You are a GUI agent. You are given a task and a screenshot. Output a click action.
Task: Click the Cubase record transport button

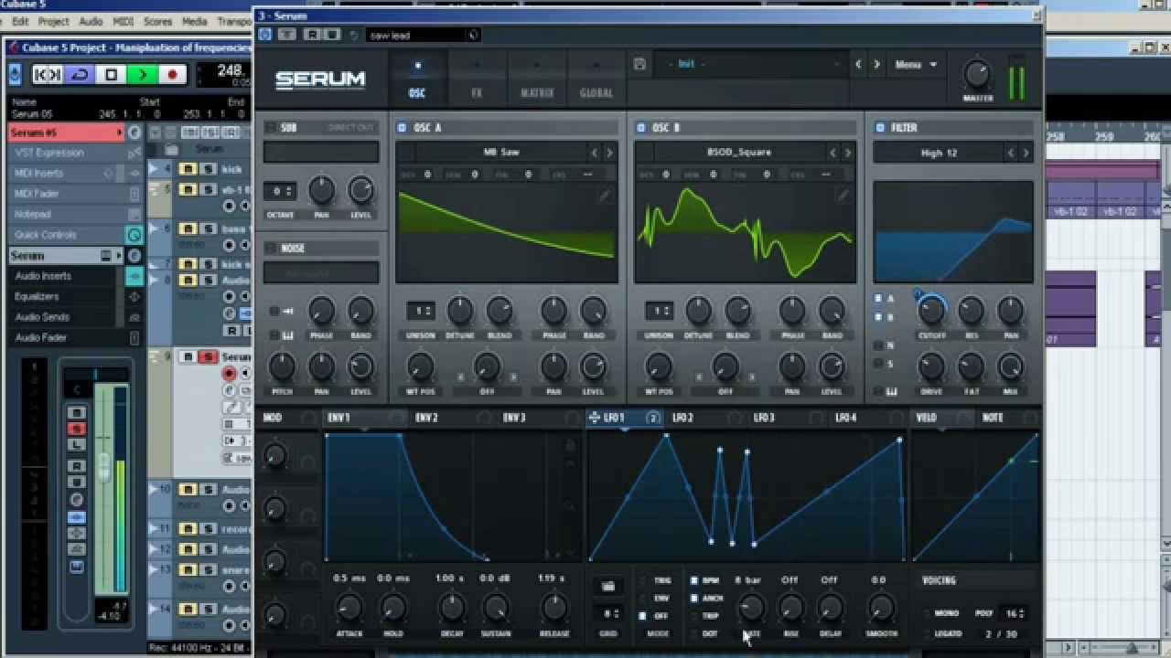(171, 75)
